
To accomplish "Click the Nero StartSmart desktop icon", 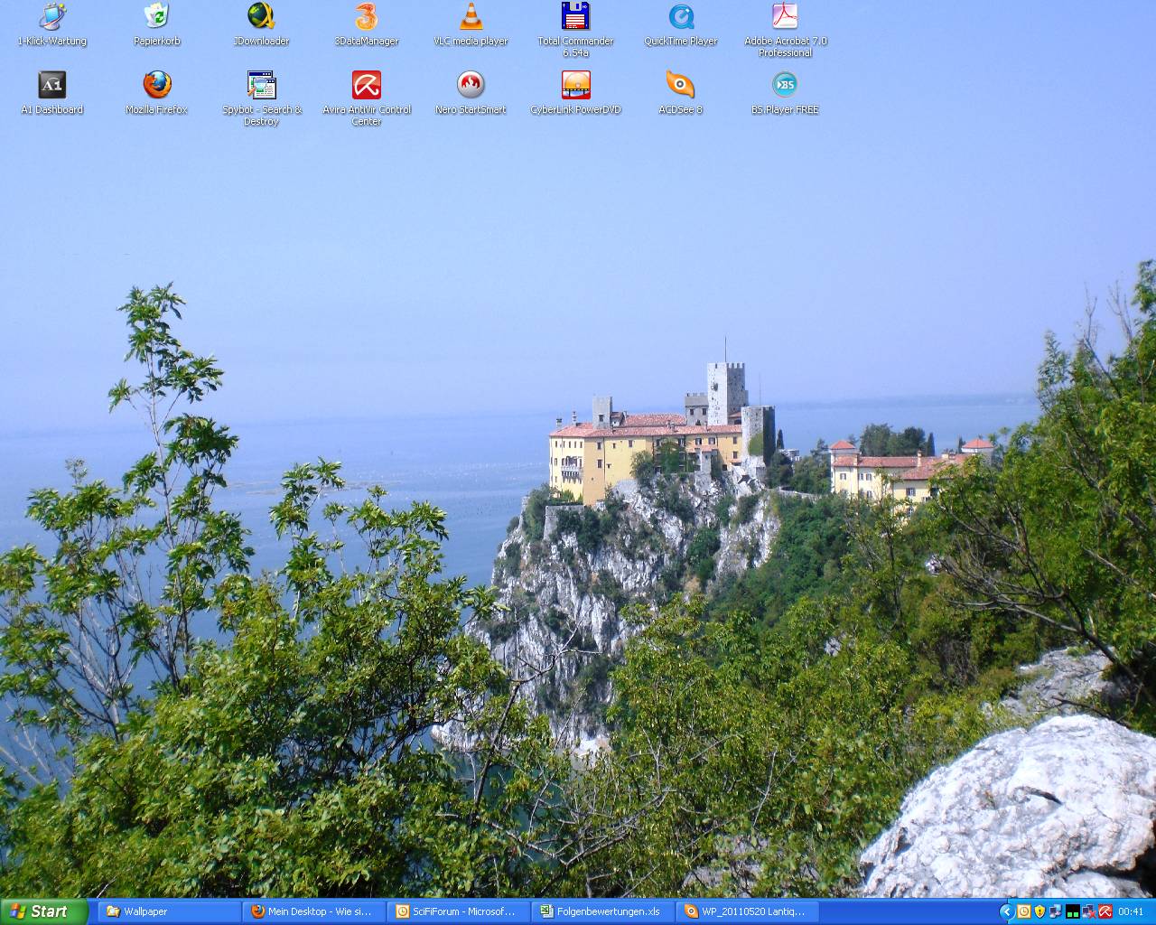I will coord(471,86).
